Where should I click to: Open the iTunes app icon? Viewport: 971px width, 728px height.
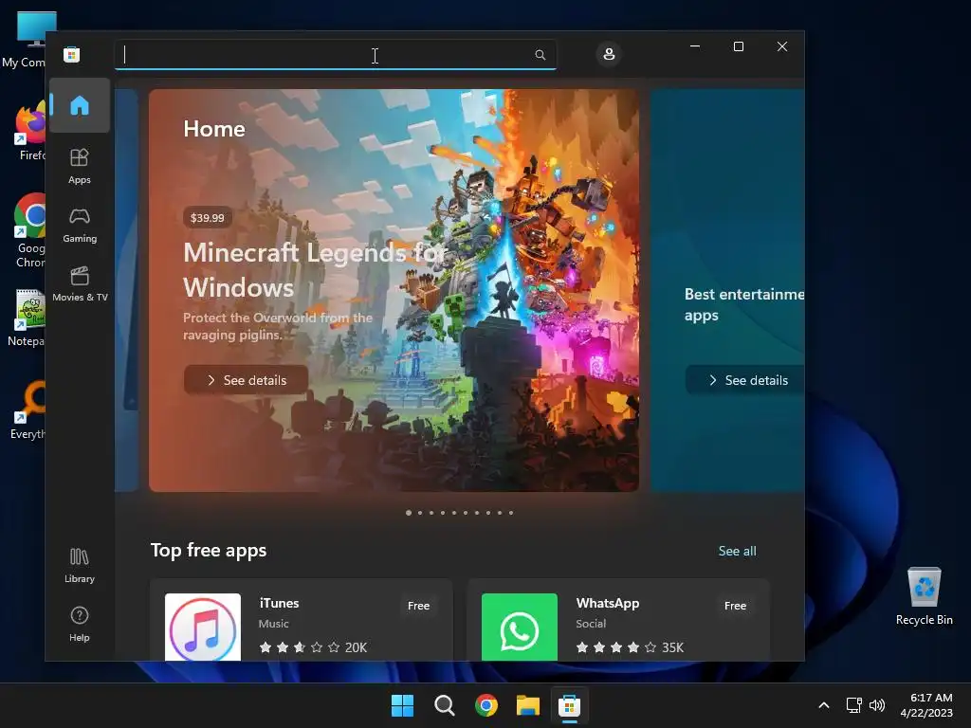coord(203,628)
